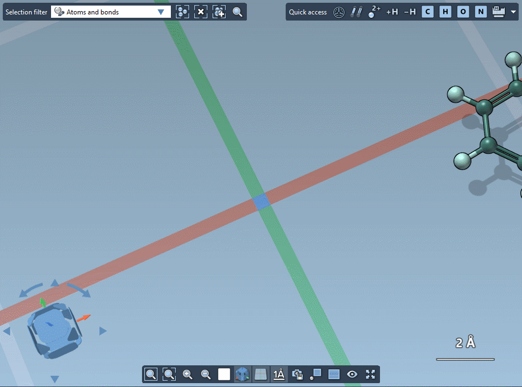Open the periodic table element picker
This screenshot has width=522, height=387.
coord(498,12)
